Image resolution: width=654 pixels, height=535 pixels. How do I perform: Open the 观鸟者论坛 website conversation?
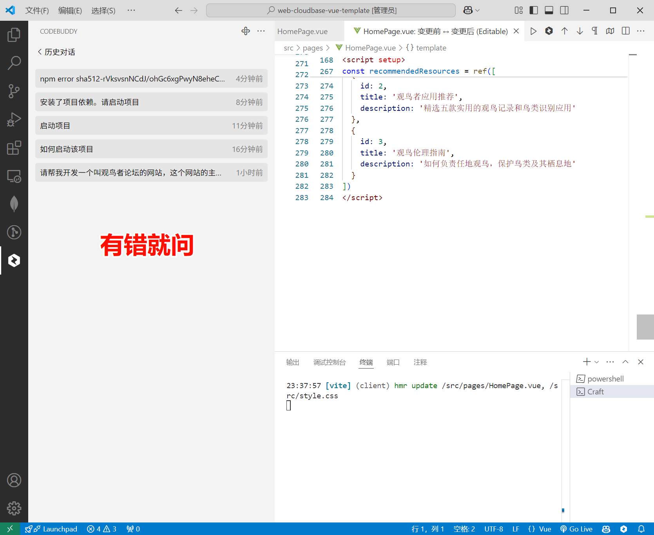pyautogui.click(x=151, y=172)
